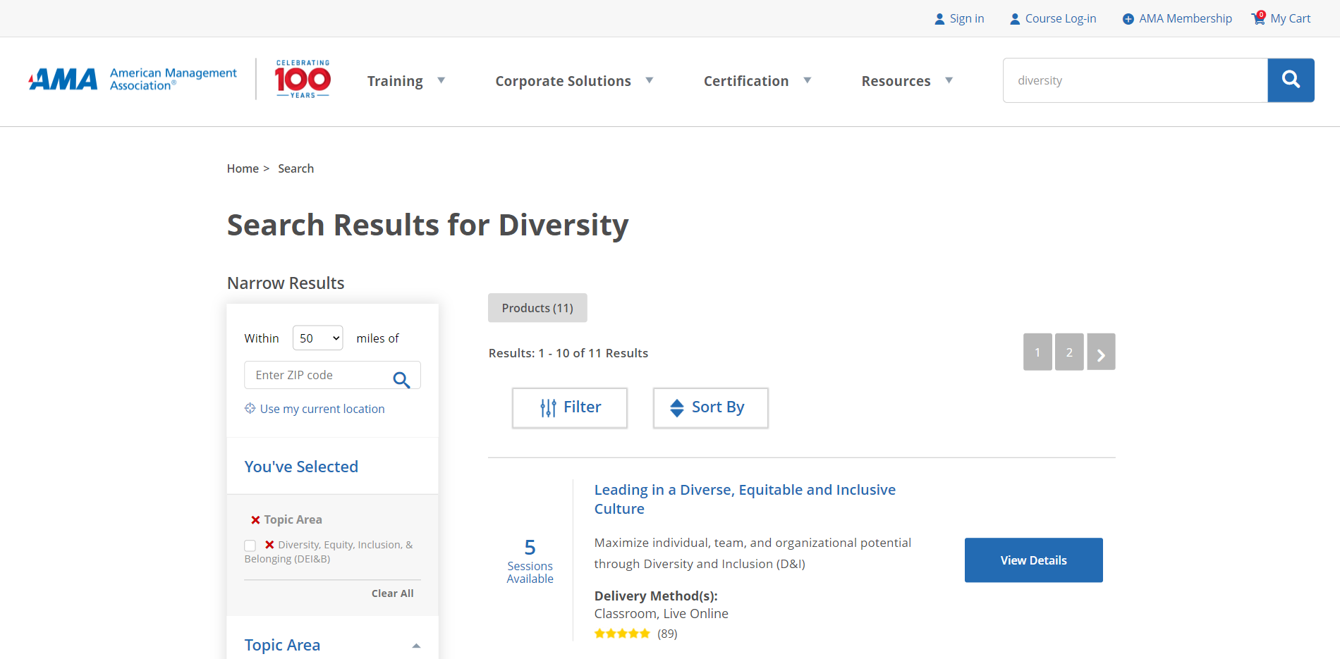Screen dimensions: 1340x659
Task: Toggle Diversity, Equity, Inclusion & Belonging checkbox
Action: (x=250, y=546)
